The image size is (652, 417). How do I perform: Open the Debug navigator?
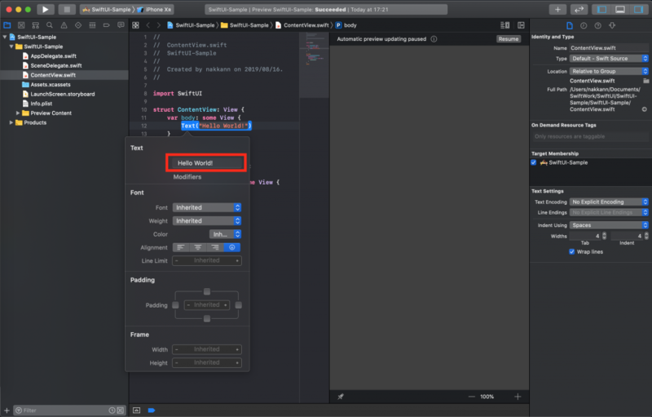pyautogui.click(x=92, y=25)
